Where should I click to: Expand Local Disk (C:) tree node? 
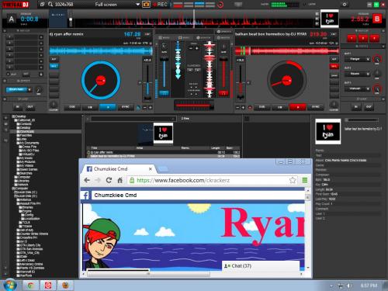(x=16, y=192)
